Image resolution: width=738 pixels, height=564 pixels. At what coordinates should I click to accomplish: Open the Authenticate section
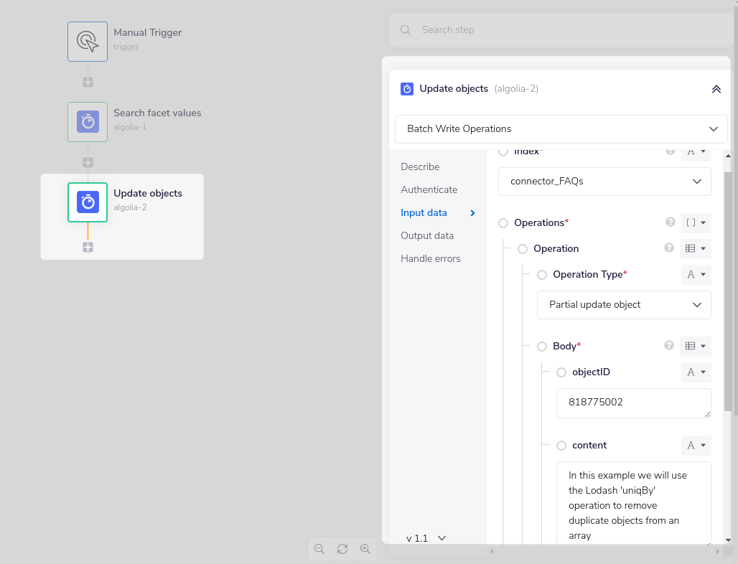tap(429, 189)
